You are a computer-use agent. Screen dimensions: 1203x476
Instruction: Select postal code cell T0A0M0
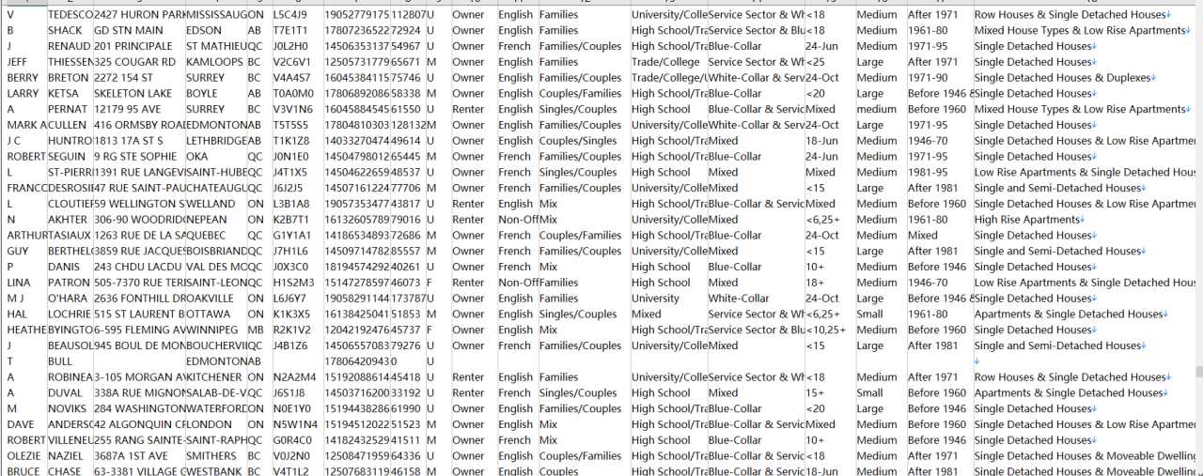click(x=297, y=94)
